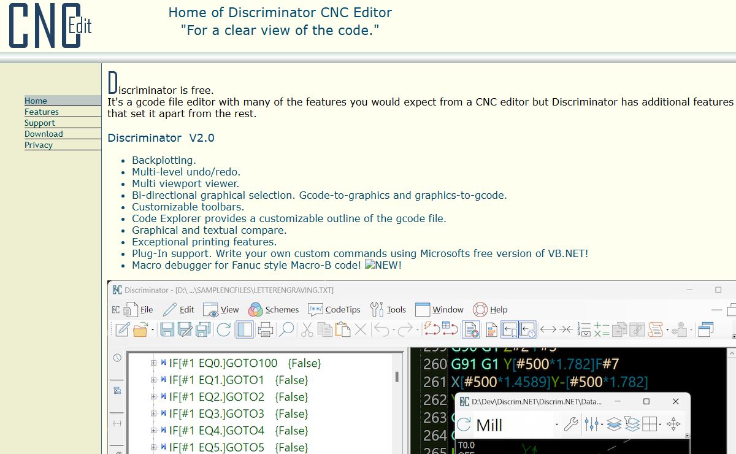Click the Save All stacked floppies icon
The width and height of the screenshot is (736, 454).
coord(203,329)
